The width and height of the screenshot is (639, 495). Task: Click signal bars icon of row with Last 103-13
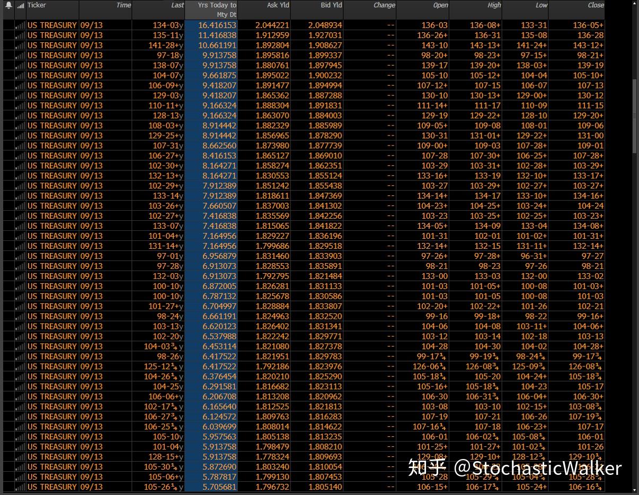[20, 327]
